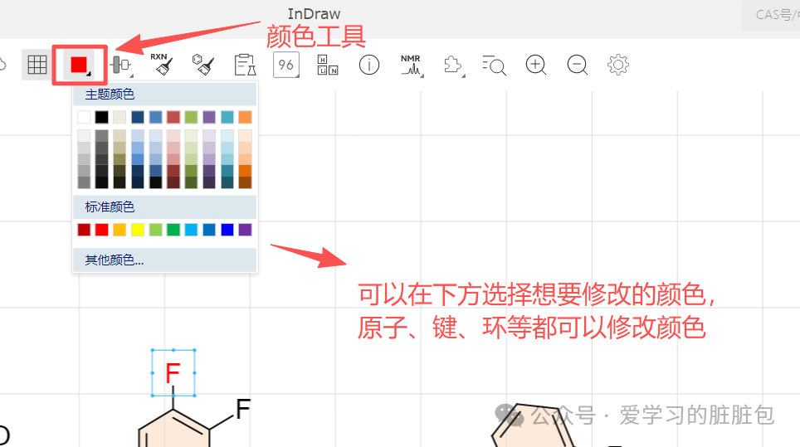
Task: Open the periodic table icon
Action: pos(328,65)
